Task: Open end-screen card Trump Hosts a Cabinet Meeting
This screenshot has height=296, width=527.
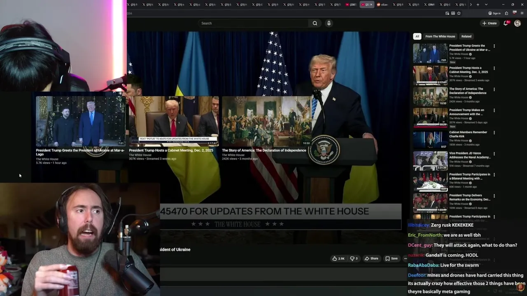Action: [x=174, y=121]
